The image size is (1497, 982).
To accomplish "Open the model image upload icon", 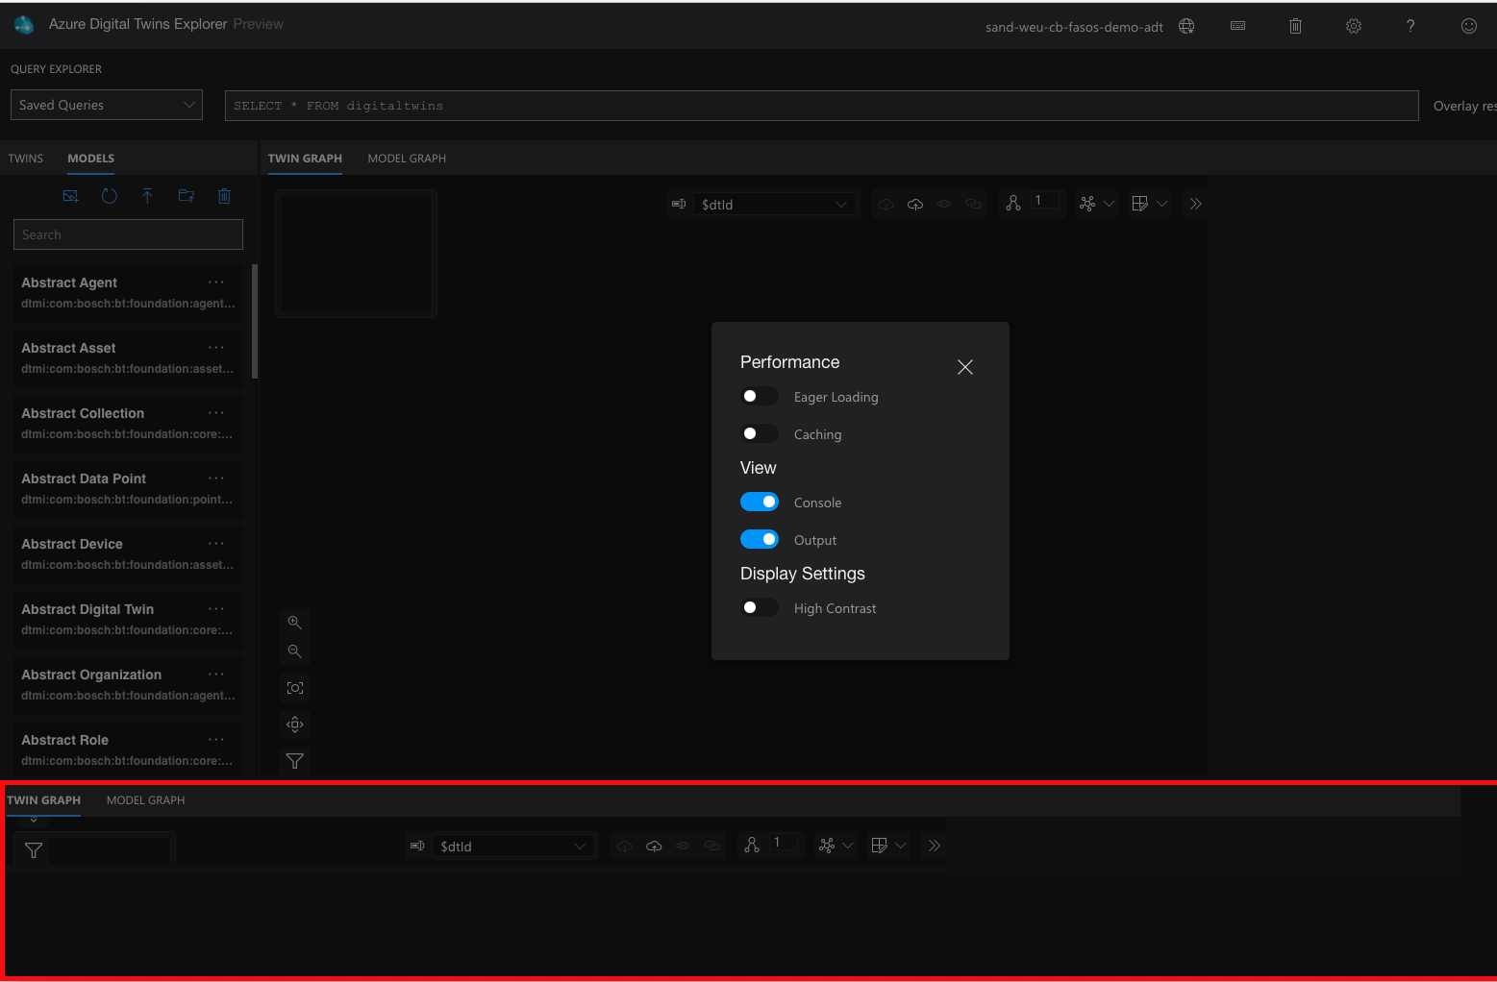I will pos(69,196).
